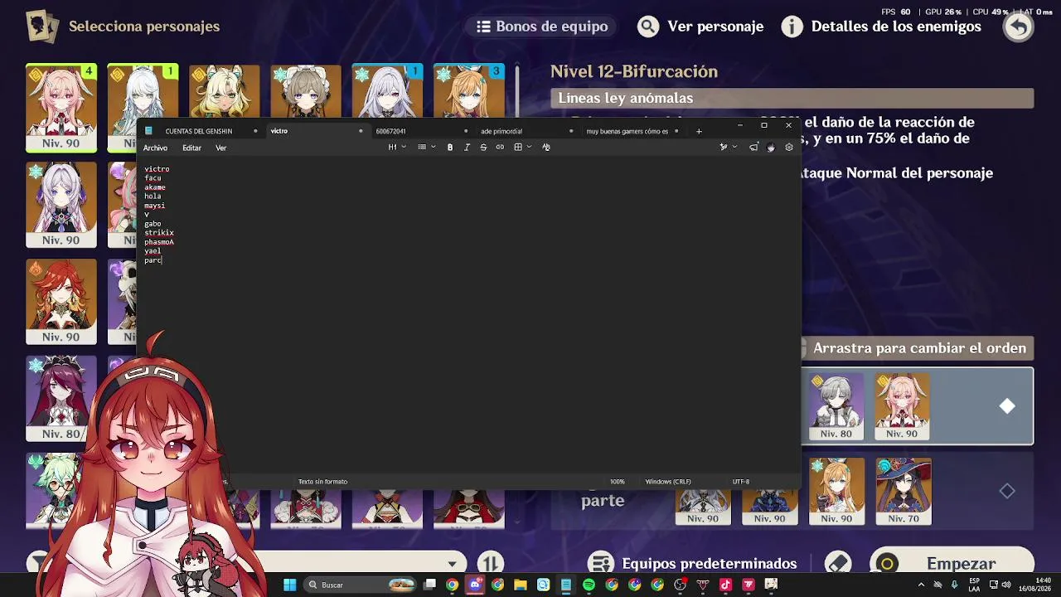The image size is (1061, 597).
Task: Open the eraser clear-team button
Action: click(x=838, y=564)
